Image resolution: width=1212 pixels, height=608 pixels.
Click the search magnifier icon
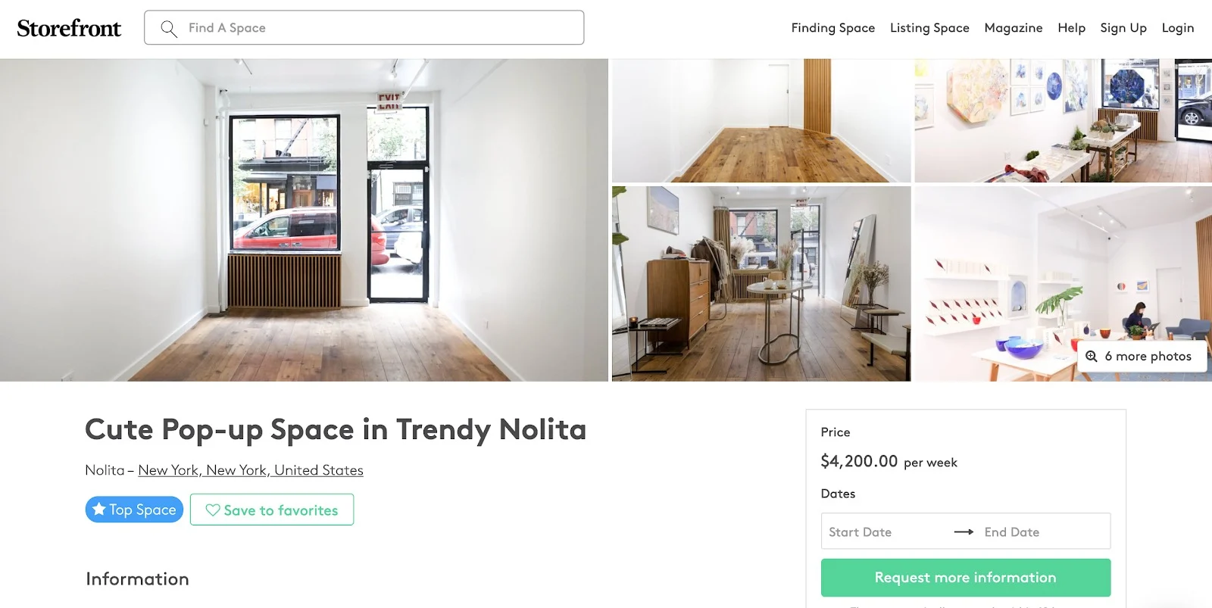[169, 29]
